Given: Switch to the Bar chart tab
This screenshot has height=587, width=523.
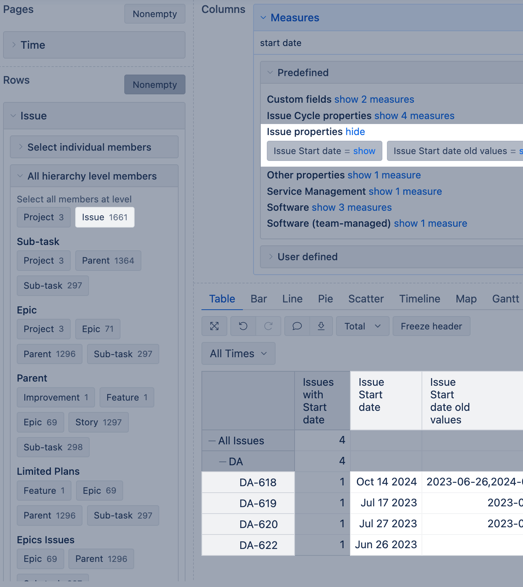Looking at the screenshot, I should (x=259, y=299).
